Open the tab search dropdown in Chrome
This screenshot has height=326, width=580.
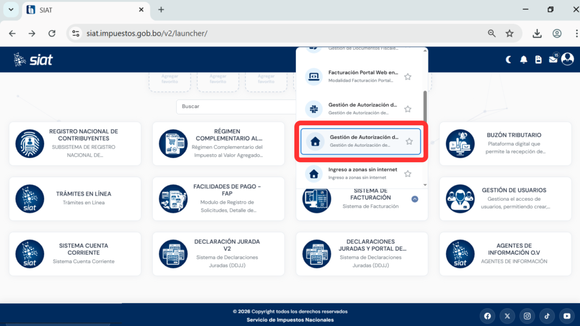[11, 9]
